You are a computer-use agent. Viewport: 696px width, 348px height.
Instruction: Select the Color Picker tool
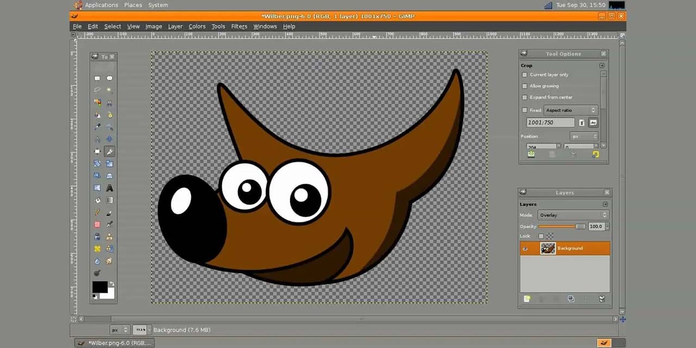(x=97, y=127)
